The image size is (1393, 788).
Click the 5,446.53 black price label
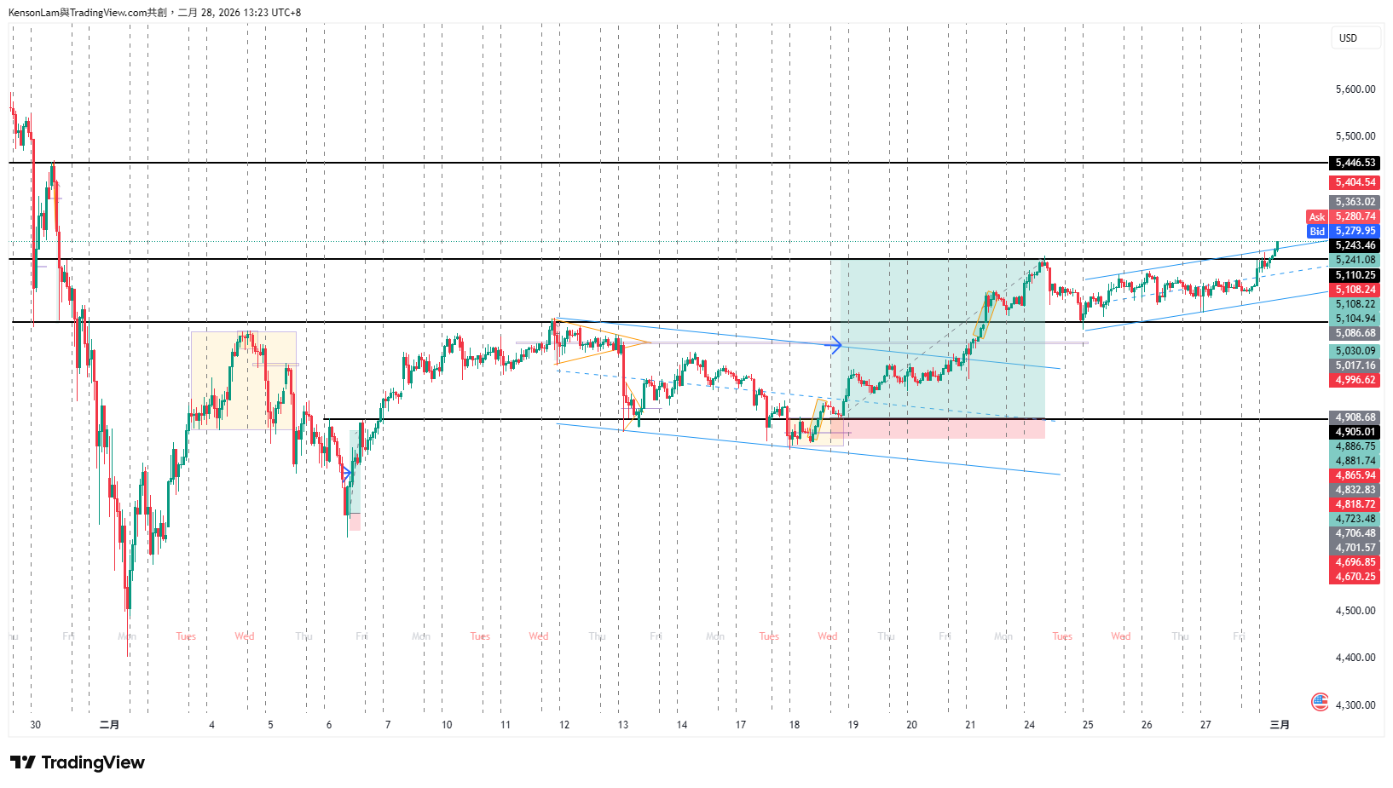1355,163
